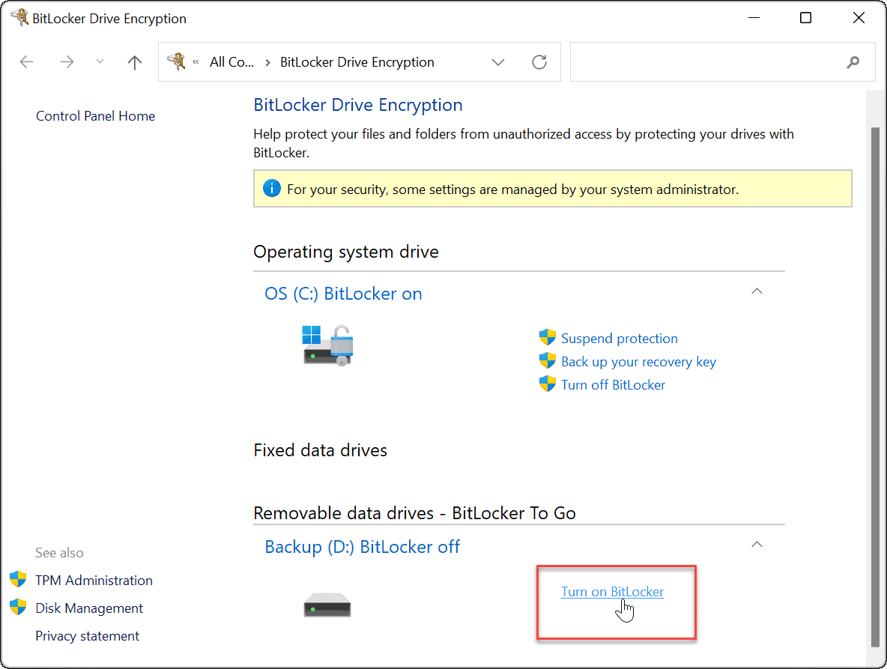The height and width of the screenshot is (669, 887).
Task: Click the shield icon beside Suspend protection
Action: pyautogui.click(x=547, y=338)
